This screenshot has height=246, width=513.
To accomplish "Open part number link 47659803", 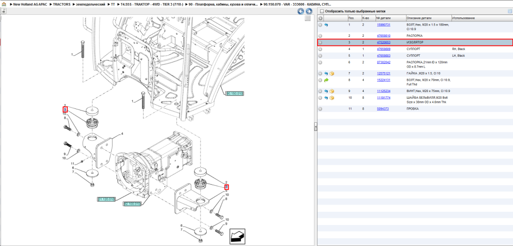I will coord(383,56).
